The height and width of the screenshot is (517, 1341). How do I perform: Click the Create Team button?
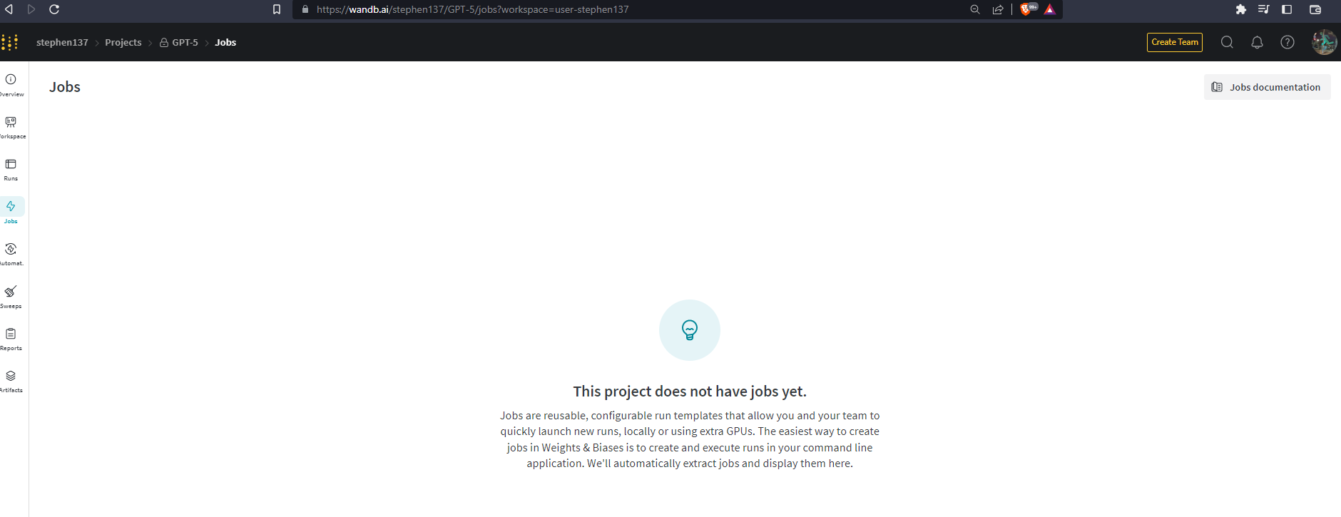click(x=1175, y=42)
